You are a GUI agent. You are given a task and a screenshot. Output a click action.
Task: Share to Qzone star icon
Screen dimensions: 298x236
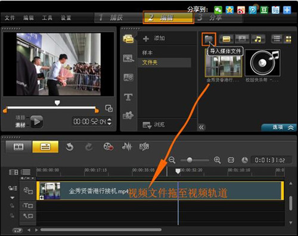[x=229, y=10]
